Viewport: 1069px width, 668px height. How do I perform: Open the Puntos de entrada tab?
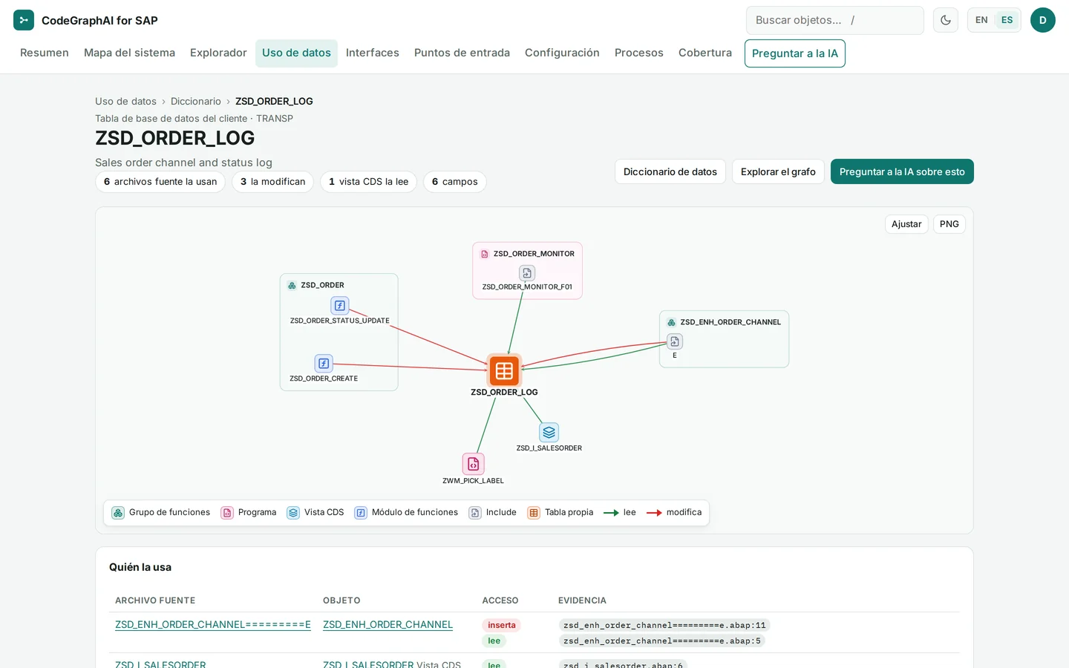(462, 53)
